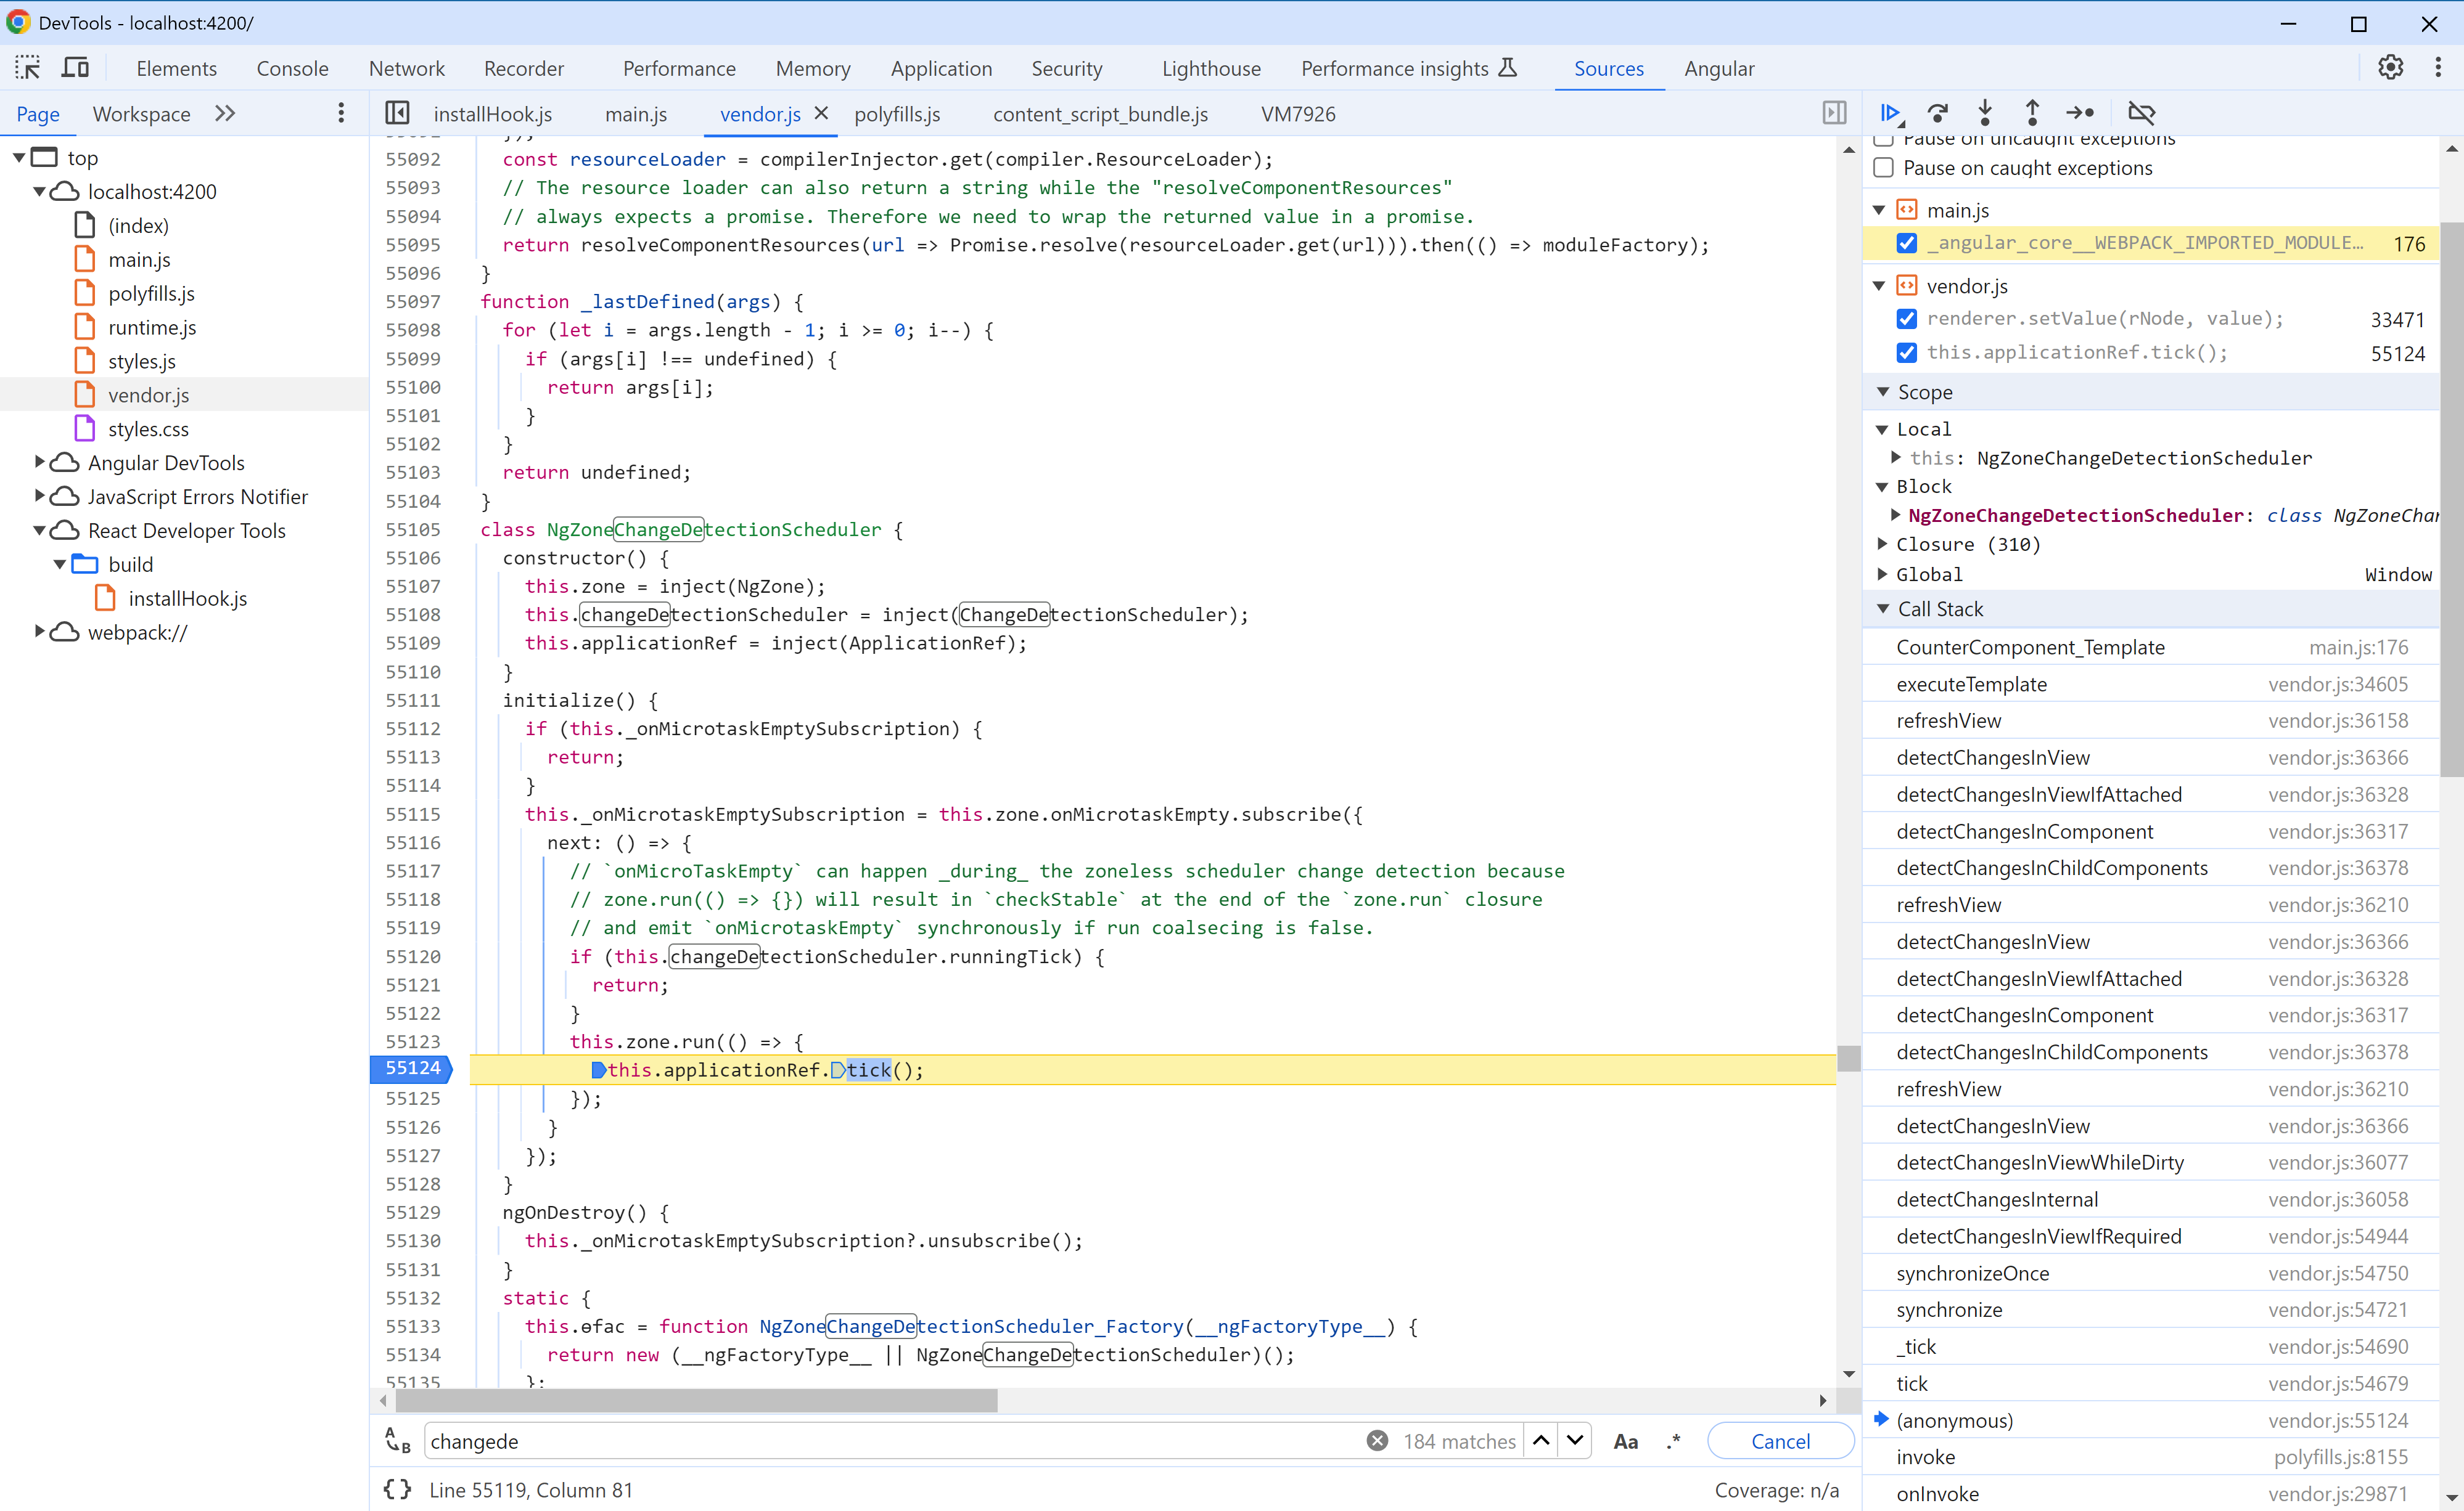Activate the inspect element picker icon
This screenshot has height=1511, width=2464.
click(27, 68)
